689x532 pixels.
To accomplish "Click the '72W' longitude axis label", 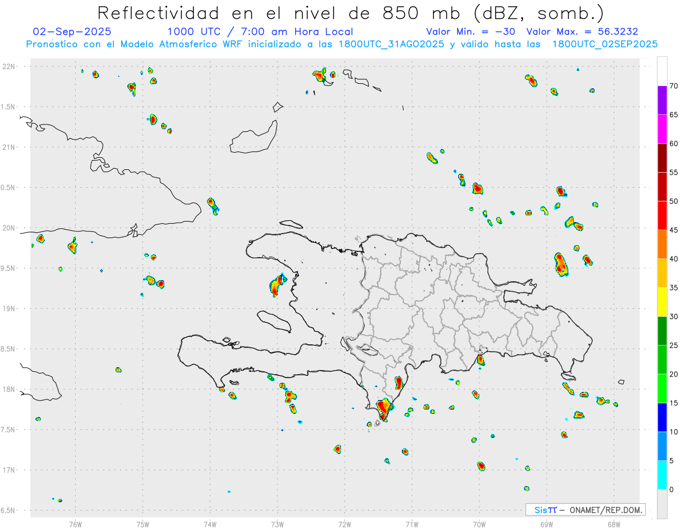I will point(344,524).
